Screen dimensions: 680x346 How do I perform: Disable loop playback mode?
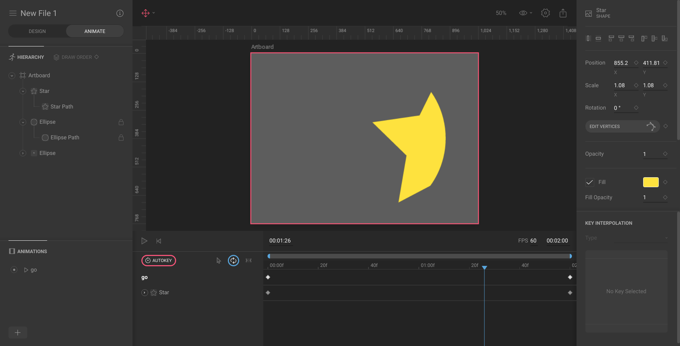tap(233, 260)
